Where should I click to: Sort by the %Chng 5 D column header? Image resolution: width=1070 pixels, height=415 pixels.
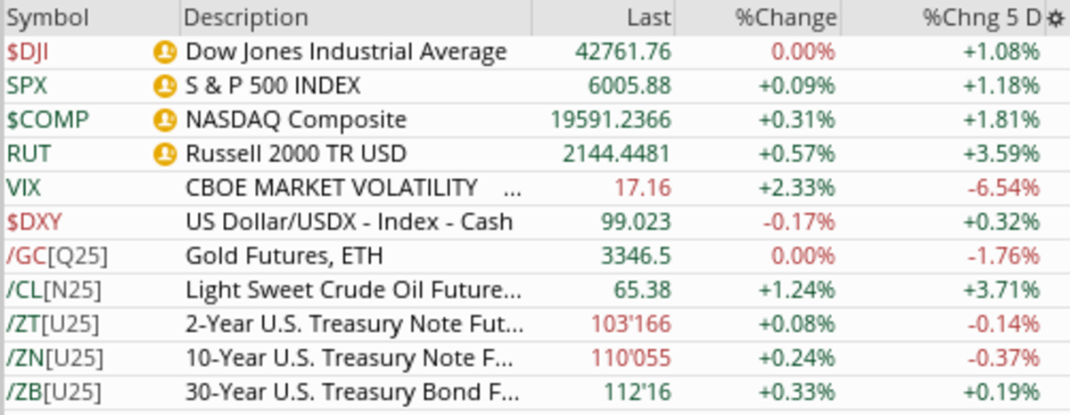tap(981, 18)
